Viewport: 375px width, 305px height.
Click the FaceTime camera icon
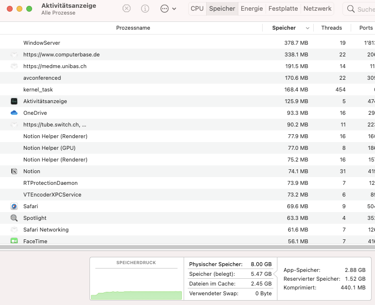14,241
